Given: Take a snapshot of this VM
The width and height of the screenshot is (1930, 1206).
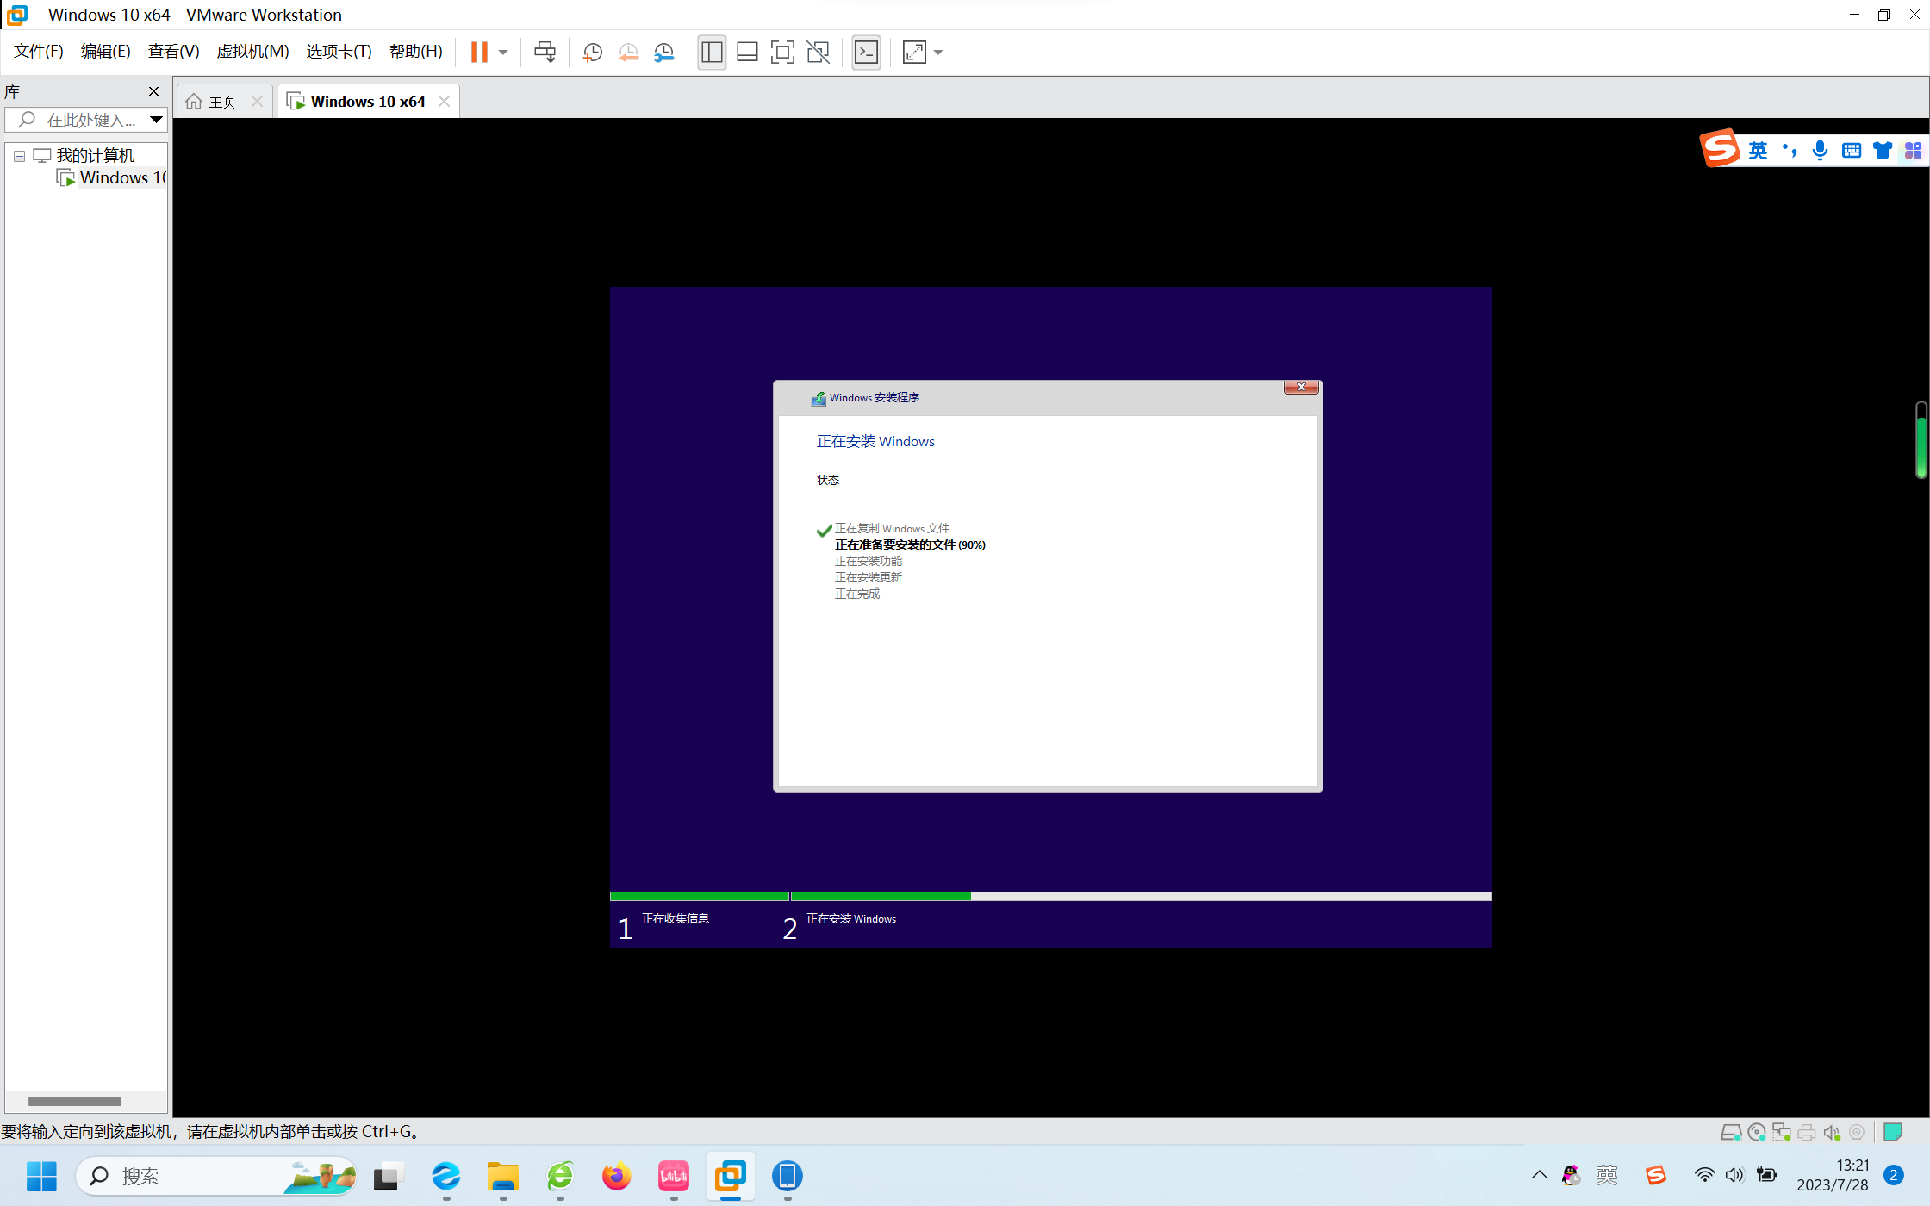Looking at the screenshot, I should click(592, 52).
